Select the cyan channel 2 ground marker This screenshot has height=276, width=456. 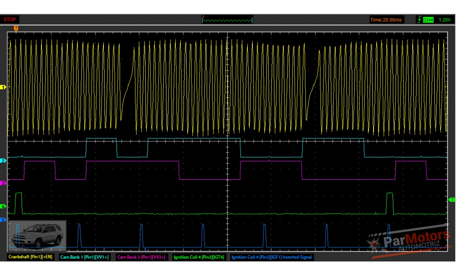(x=4, y=161)
